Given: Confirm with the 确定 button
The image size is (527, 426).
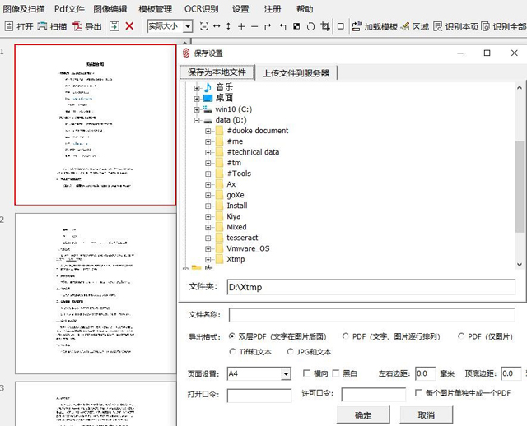Looking at the screenshot, I should [363, 415].
